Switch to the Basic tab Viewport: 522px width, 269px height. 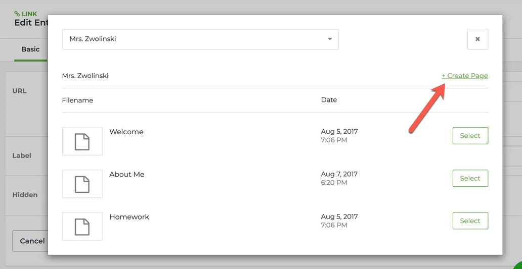pos(30,49)
